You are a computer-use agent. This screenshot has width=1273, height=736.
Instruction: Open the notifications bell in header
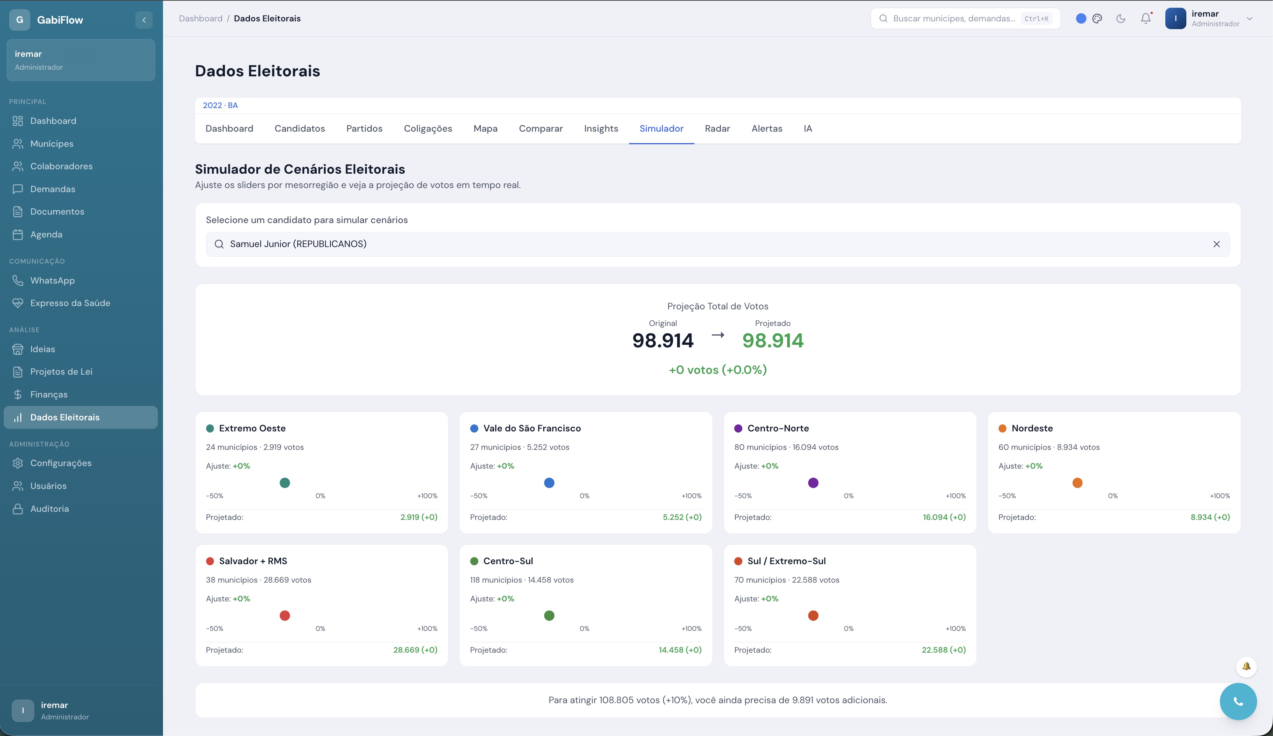1146,19
